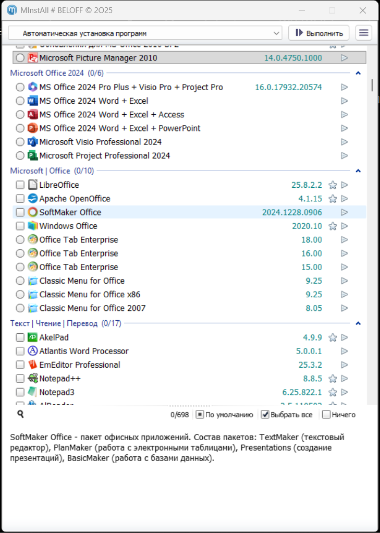The height and width of the screenshot is (533, 380).
Task: Collapse the Microsoft Office 2024 section
Action: pos(358,74)
